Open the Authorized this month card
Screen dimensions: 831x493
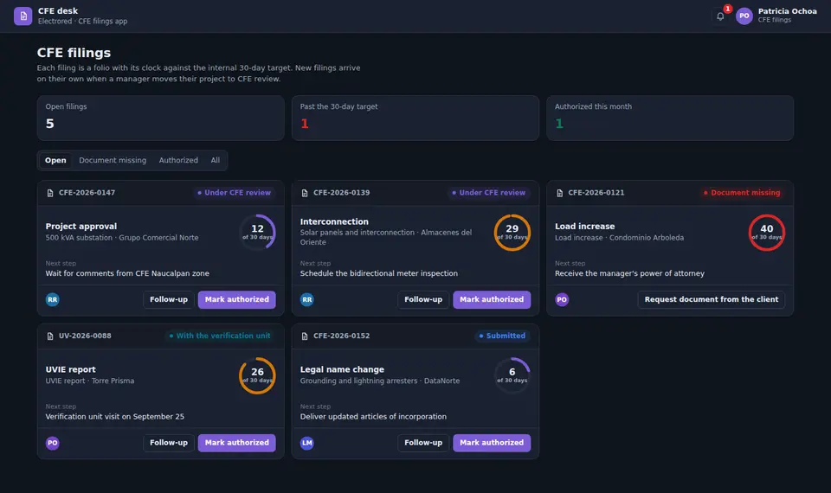coord(670,118)
